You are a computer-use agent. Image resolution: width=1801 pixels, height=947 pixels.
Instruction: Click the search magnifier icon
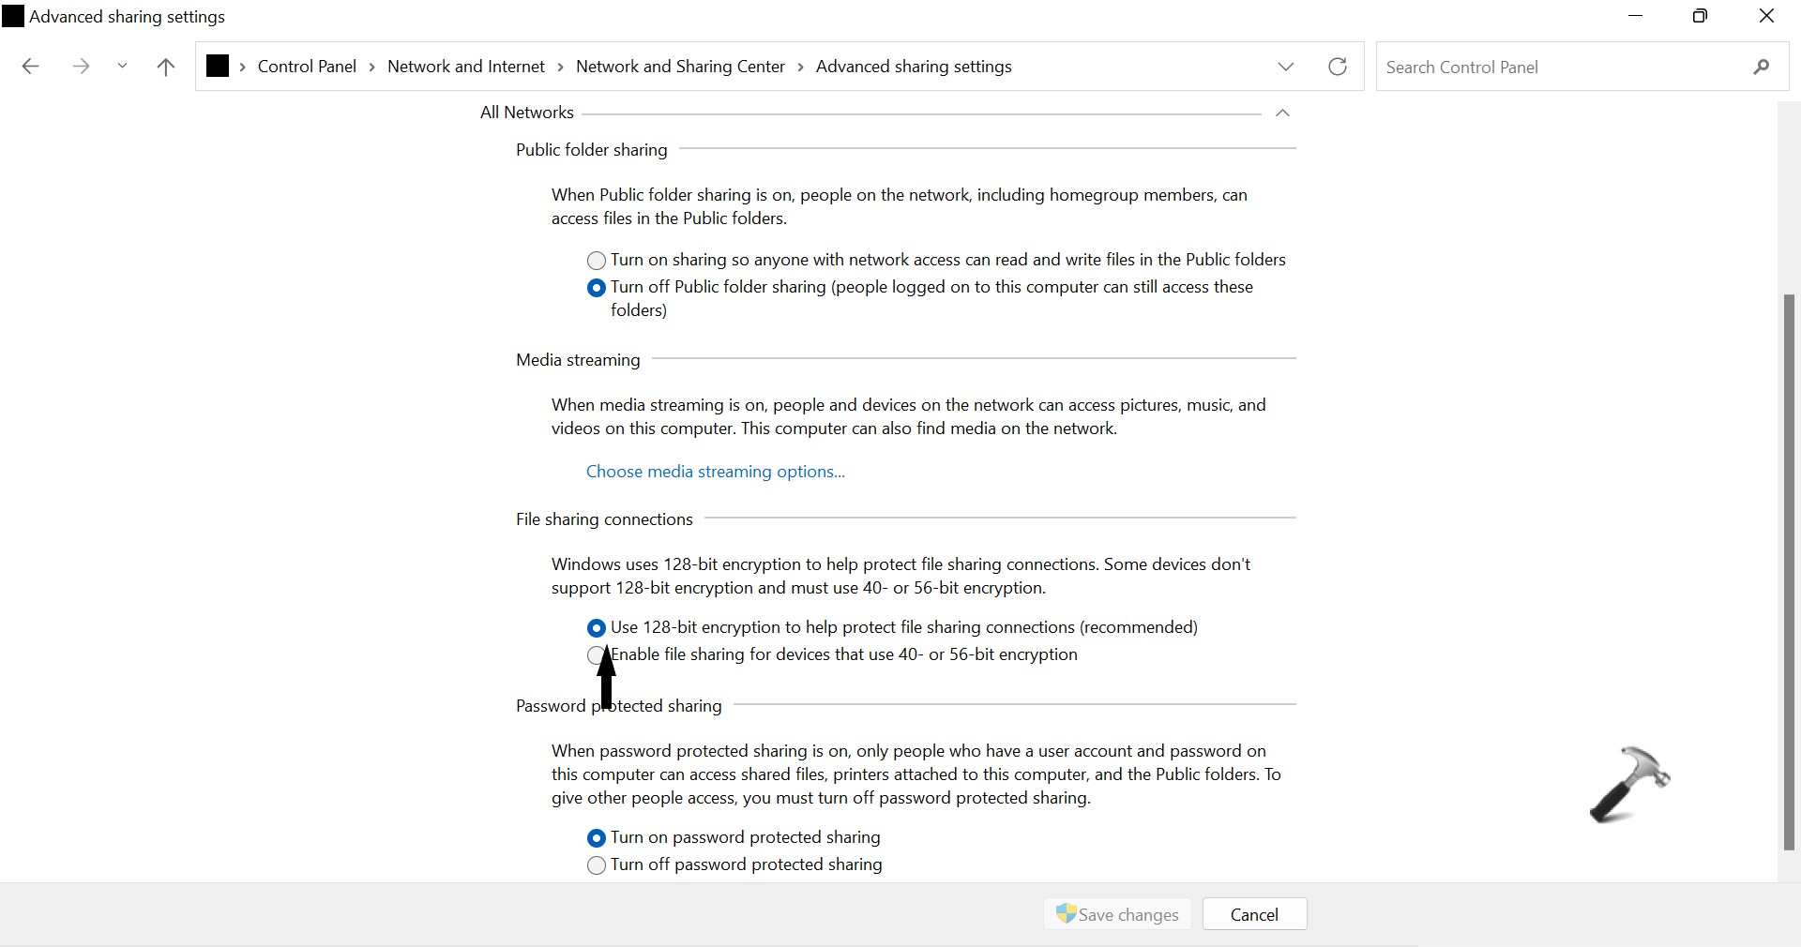(1761, 67)
